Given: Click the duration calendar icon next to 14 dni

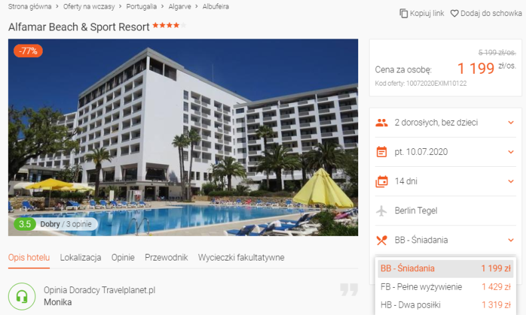Looking at the screenshot, I should tap(382, 181).
